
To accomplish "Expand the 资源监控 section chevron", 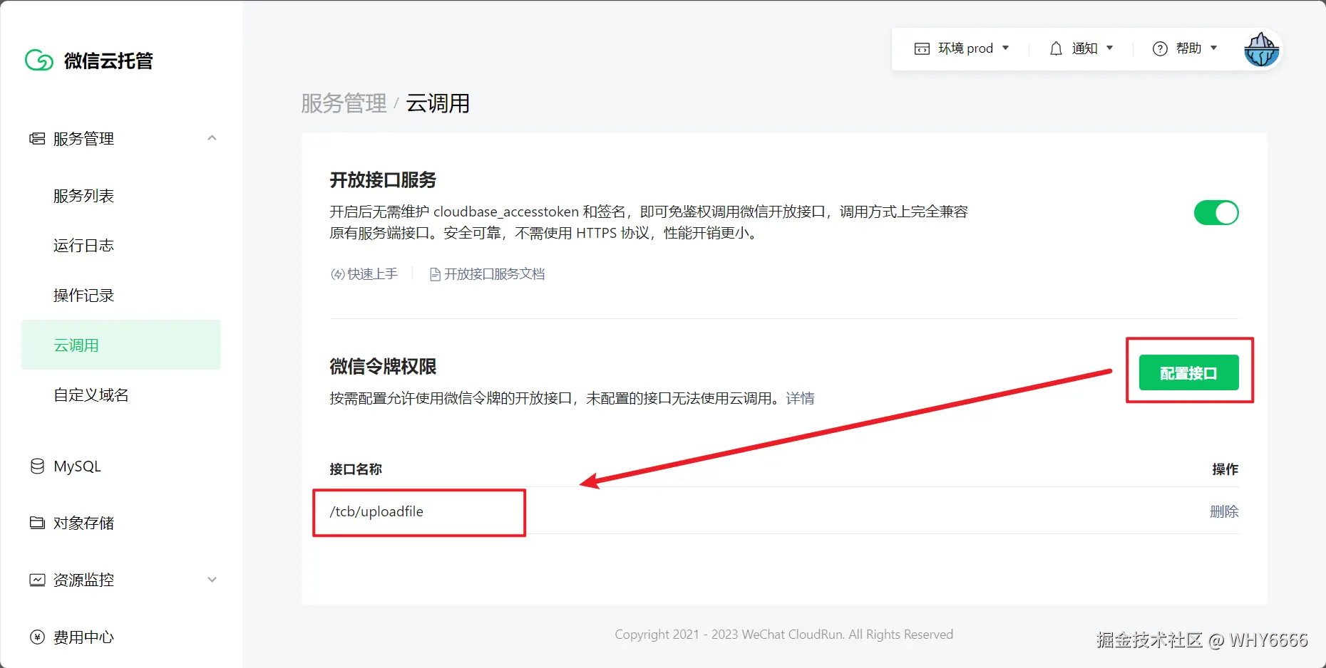I will (212, 580).
